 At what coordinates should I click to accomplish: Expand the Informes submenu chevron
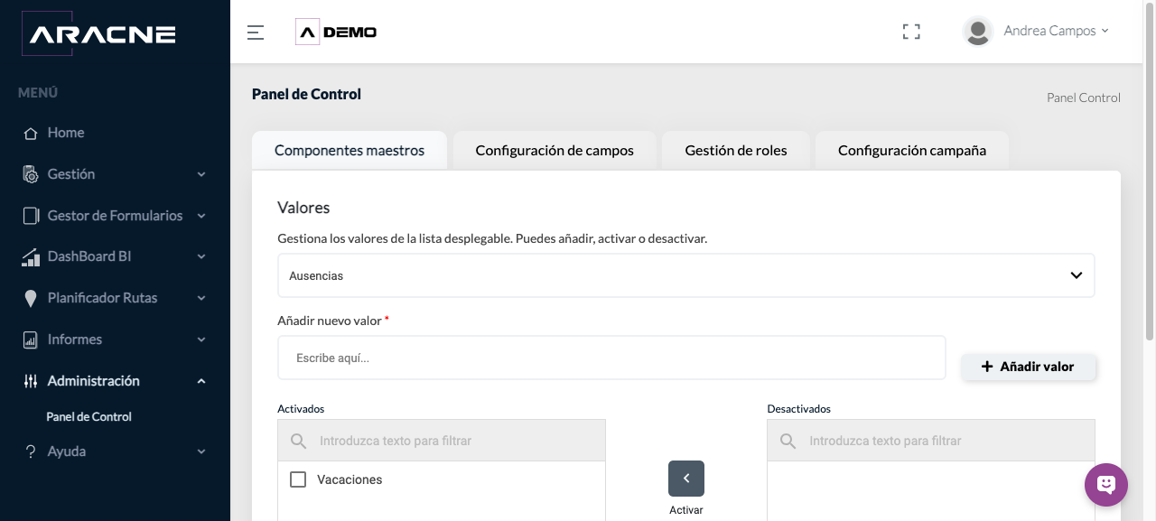[201, 340]
